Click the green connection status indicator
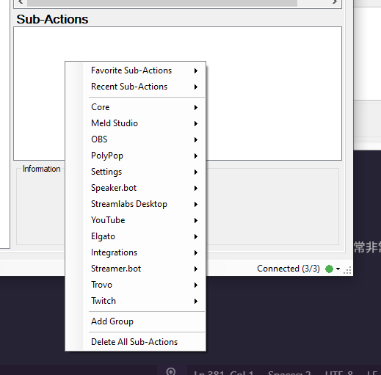The width and height of the screenshot is (381, 375). click(329, 269)
